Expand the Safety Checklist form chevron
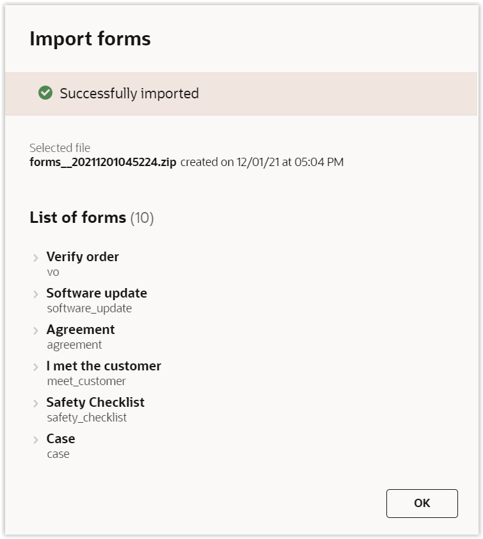The image size is (483, 539). tap(36, 404)
